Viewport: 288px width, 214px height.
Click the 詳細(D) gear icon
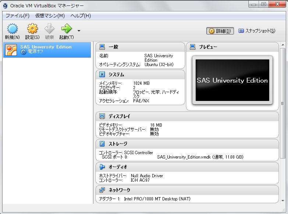(211, 31)
